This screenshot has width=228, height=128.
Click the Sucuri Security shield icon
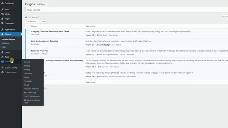(2, 68)
